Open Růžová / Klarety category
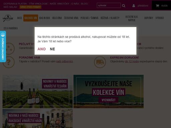The width and height of the screenshot is (171, 128). pos(110,18)
